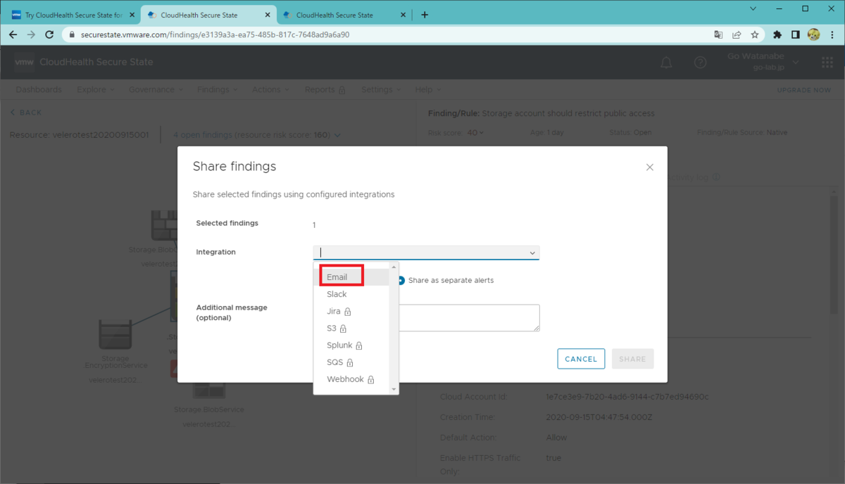Open the Chrome profile avatar
Viewport: 845px width, 484px height.
(814, 34)
